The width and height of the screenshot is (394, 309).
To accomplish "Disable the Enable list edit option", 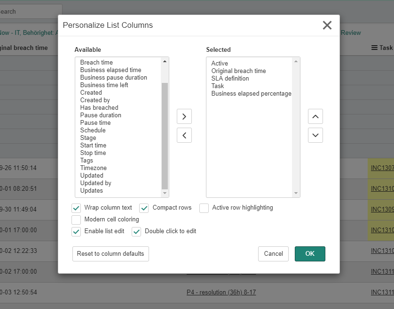I will (x=76, y=231).
